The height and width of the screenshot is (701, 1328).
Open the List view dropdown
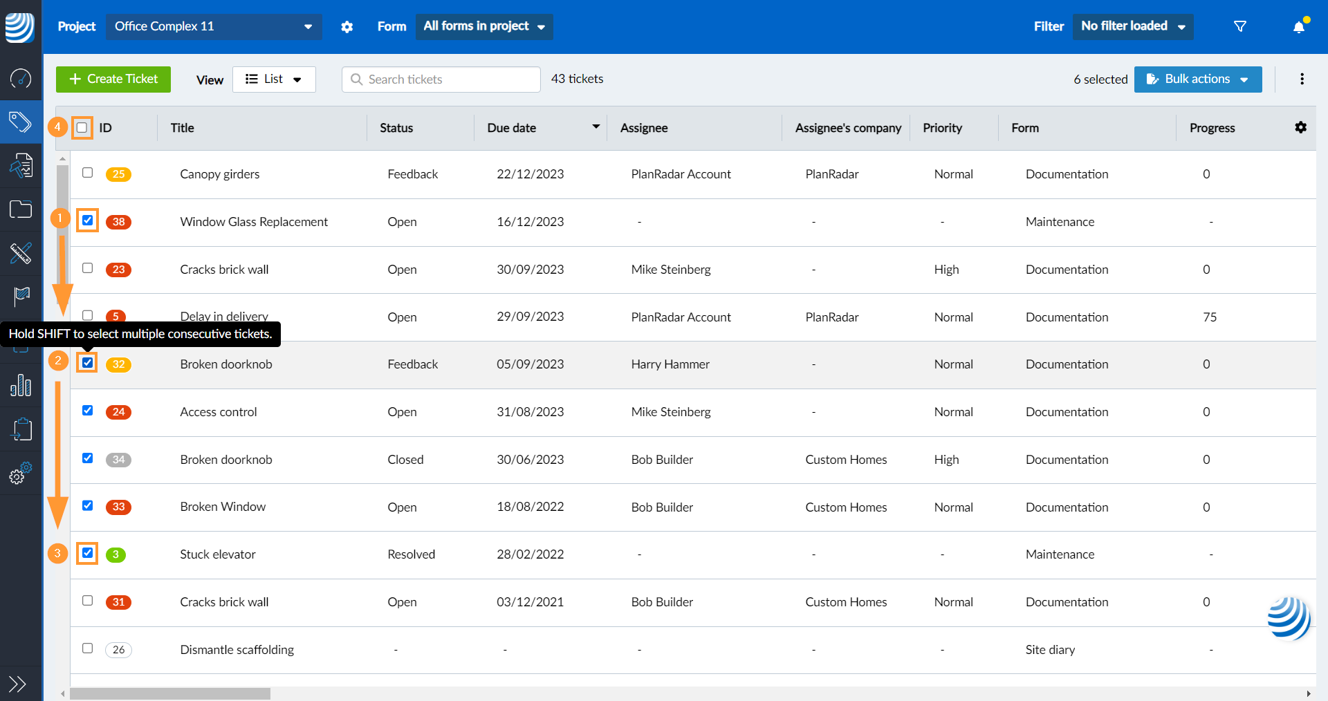(x=274, y=80)
